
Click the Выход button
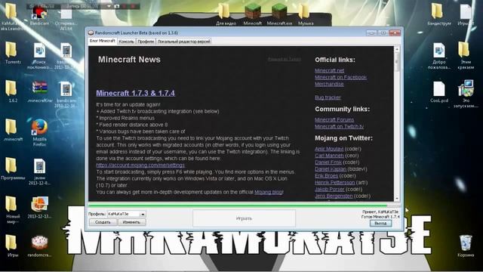click(x=380, y=224)
